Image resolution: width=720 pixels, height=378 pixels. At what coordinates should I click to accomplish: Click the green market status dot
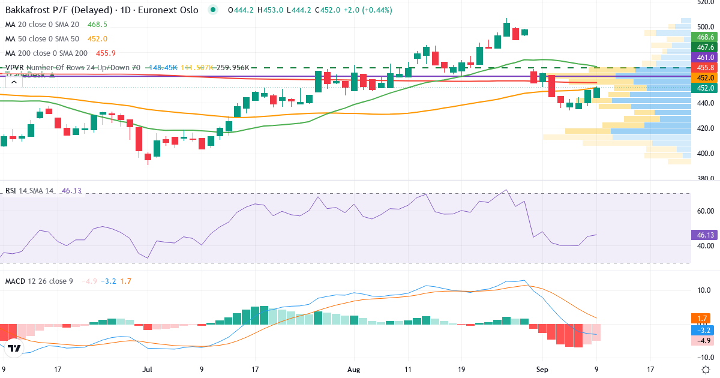212,10
